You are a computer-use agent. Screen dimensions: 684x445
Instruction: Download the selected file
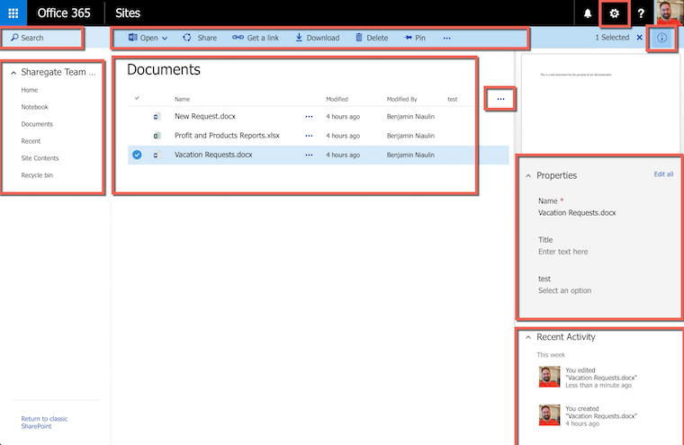317,38
